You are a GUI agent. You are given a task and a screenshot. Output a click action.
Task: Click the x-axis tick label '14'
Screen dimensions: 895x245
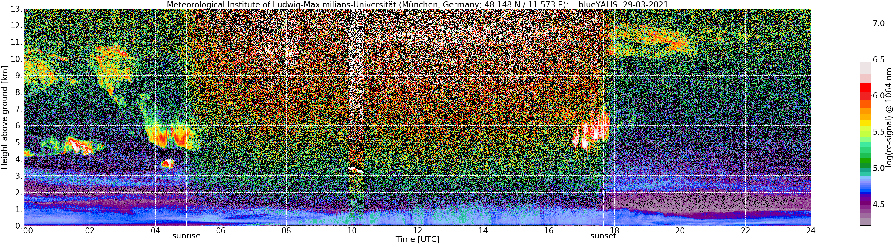[483, 231]
